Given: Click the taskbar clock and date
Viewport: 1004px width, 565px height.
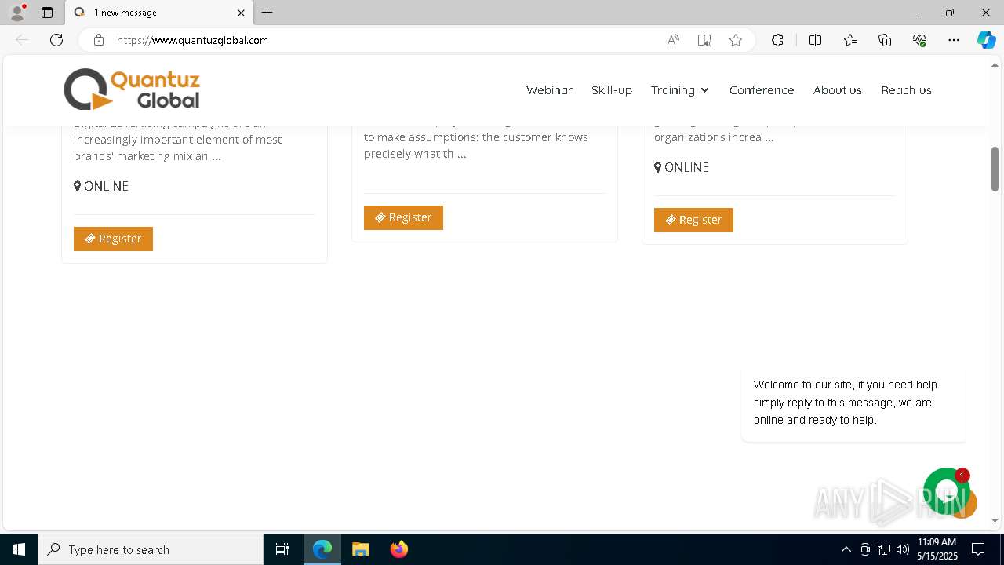Looking at the screenshot, I should click(x=937, y=549).
